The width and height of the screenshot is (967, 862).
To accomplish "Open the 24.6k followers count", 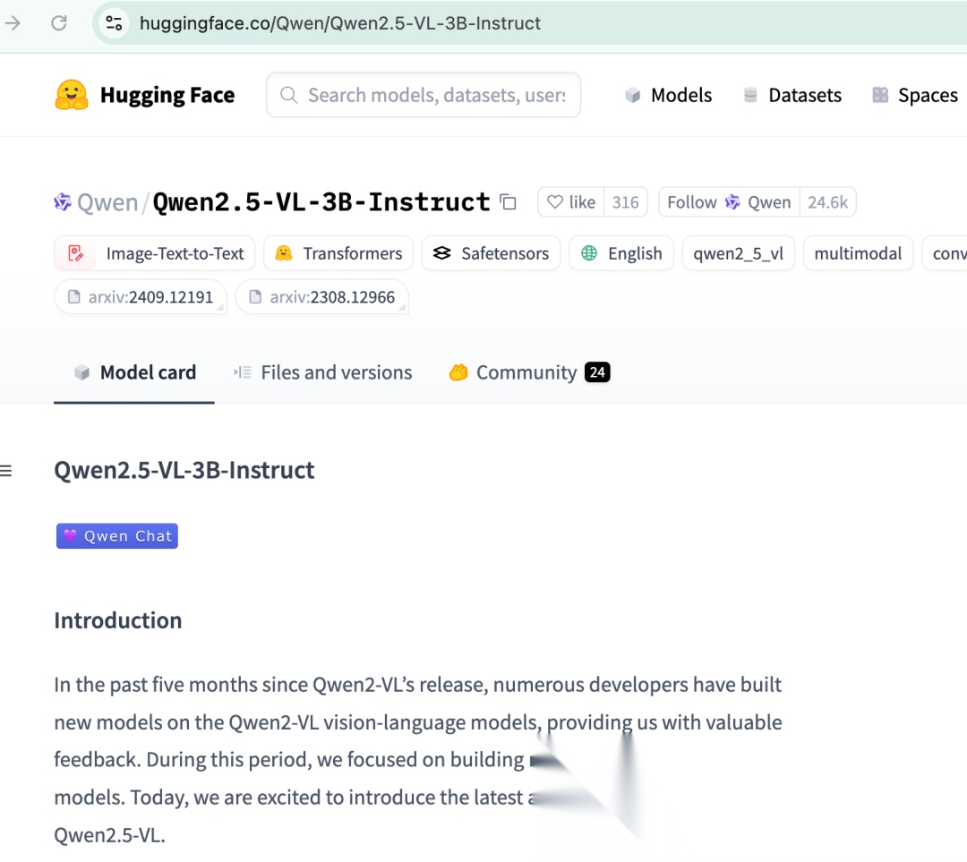I will click(827, 202).
